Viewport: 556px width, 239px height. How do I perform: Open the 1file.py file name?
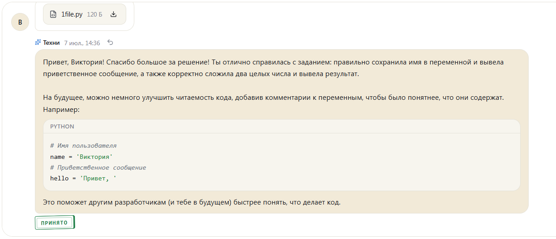click(72, 14)
